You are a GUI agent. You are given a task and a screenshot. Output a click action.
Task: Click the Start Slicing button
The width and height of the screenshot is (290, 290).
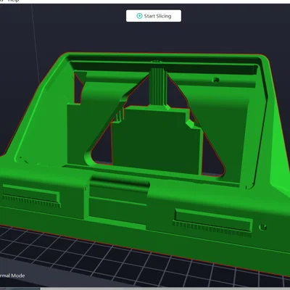tap(154, 16)
